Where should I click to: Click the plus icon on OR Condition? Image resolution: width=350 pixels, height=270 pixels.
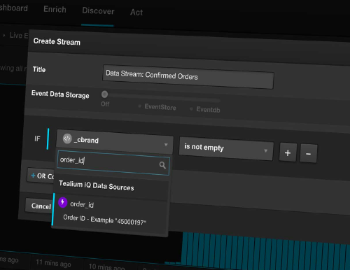[x=33, y=175]
